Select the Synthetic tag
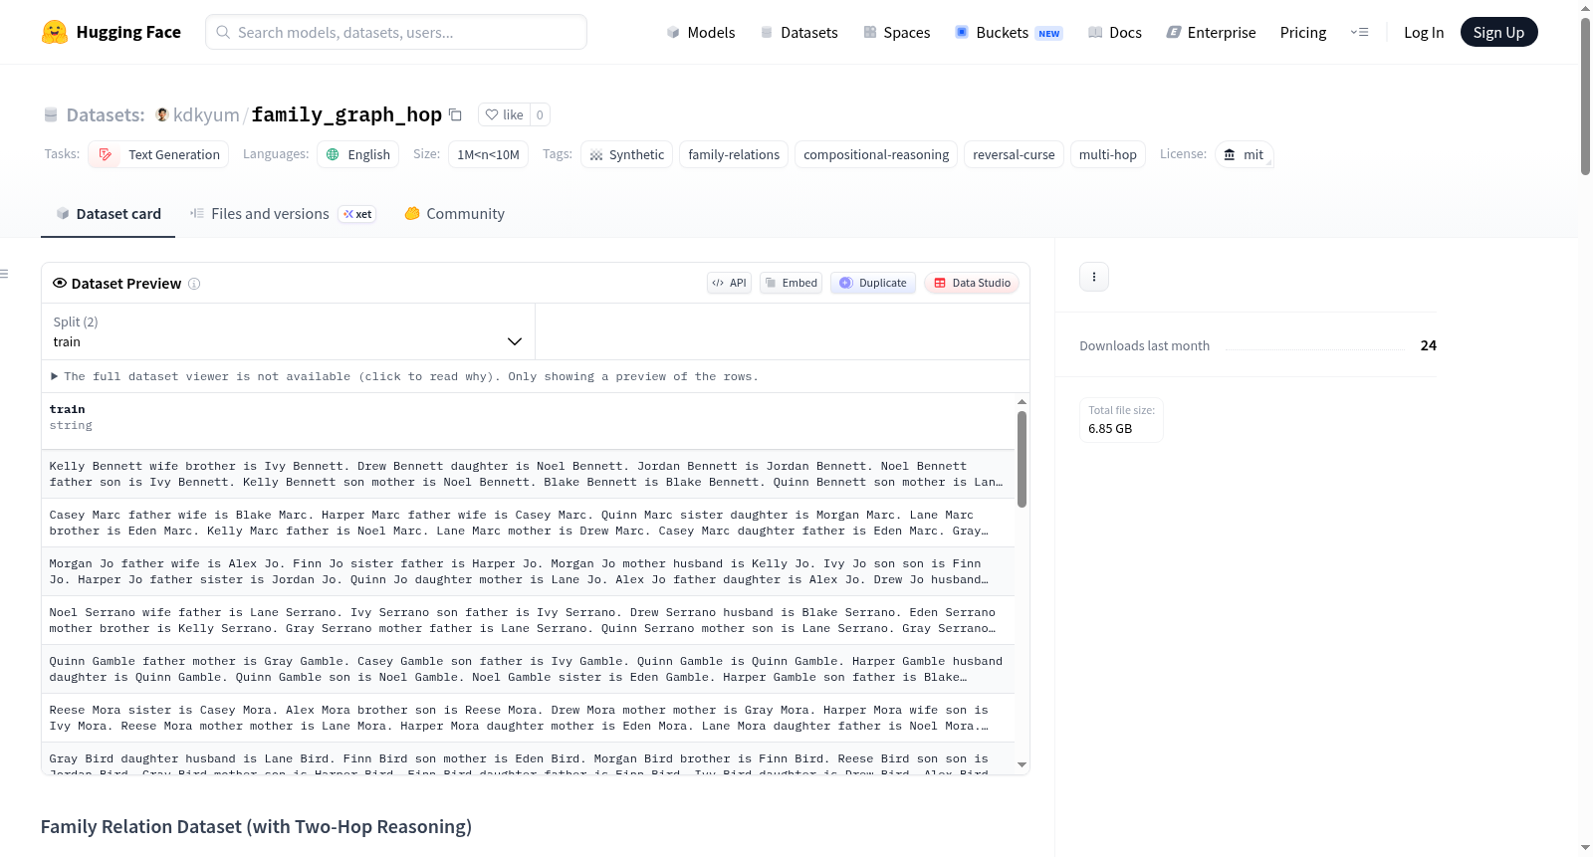Viewport: 1593px width, 857px height. [626, 154]
